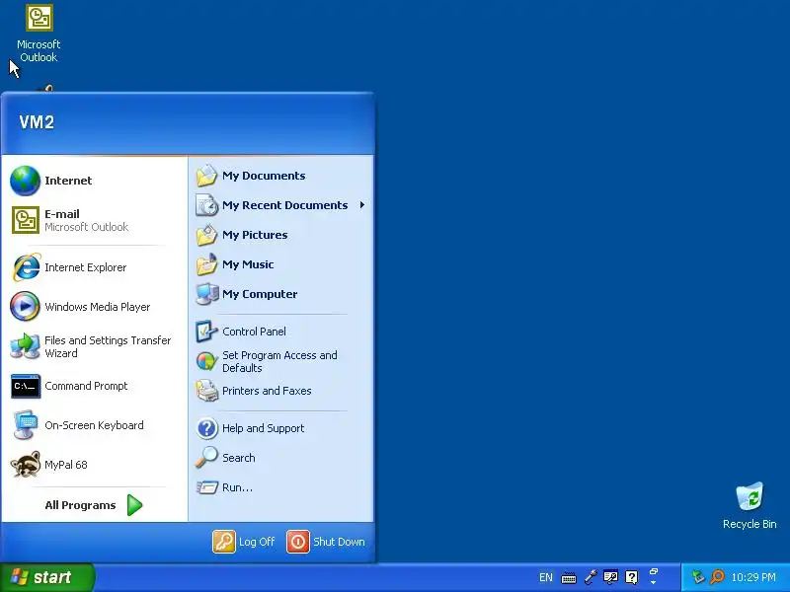Open Search from Start menu
790x592 pixels.
tap(281, 458)
